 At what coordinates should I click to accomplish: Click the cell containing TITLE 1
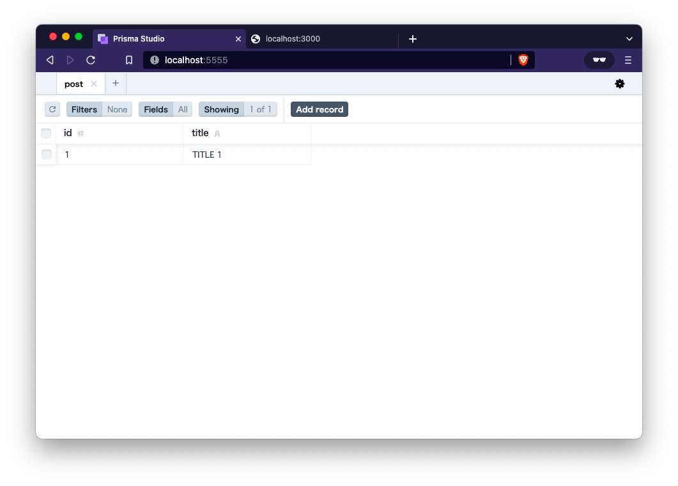(247, 154)
